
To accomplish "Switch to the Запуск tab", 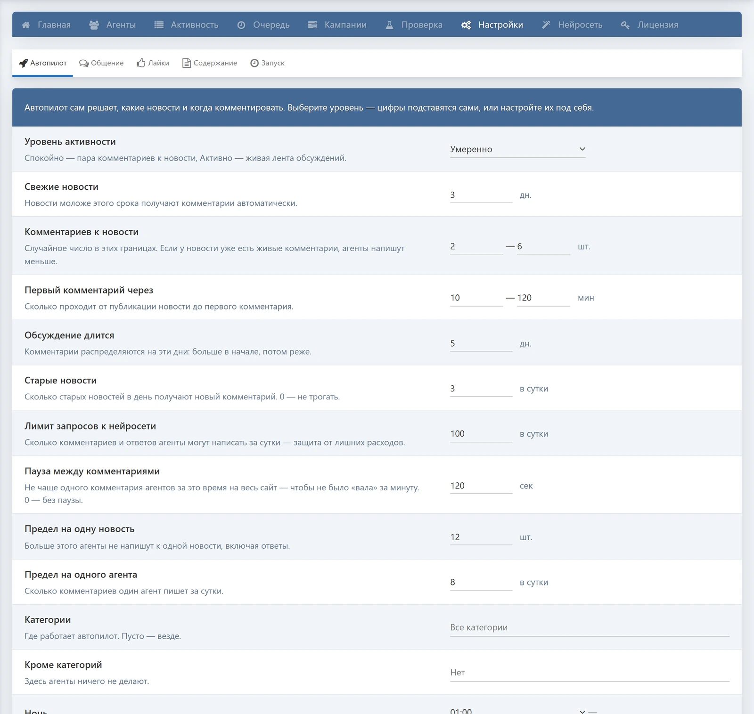I will (x=267, y=63).
